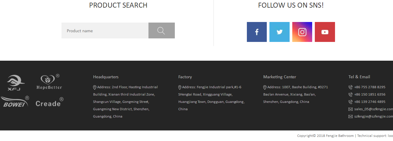Click the Technical support link in footer

[x=375, y=136]
